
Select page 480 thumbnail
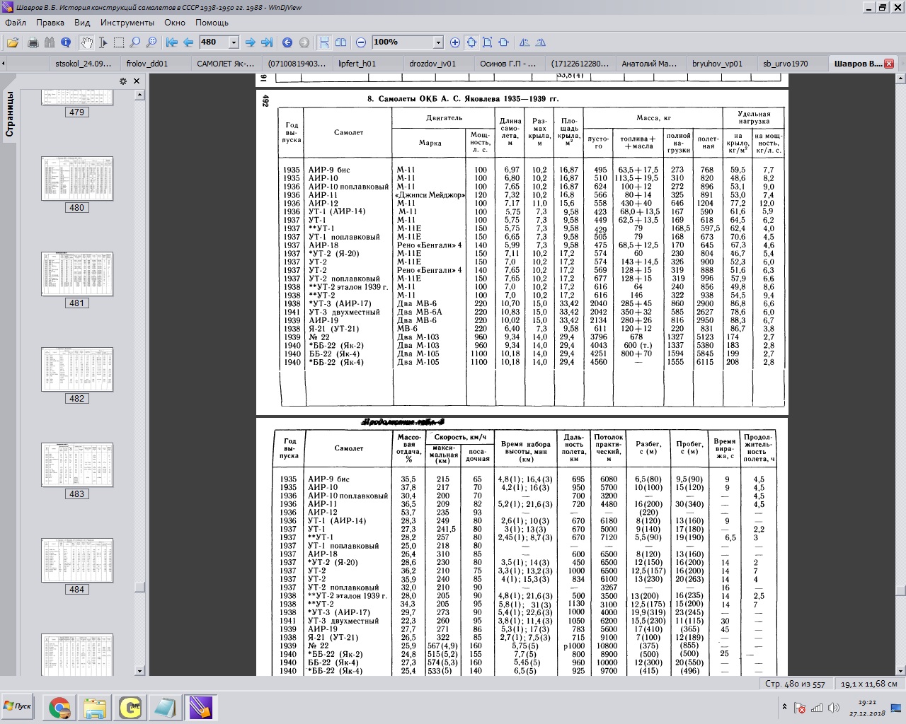click(x=76, y=179)
